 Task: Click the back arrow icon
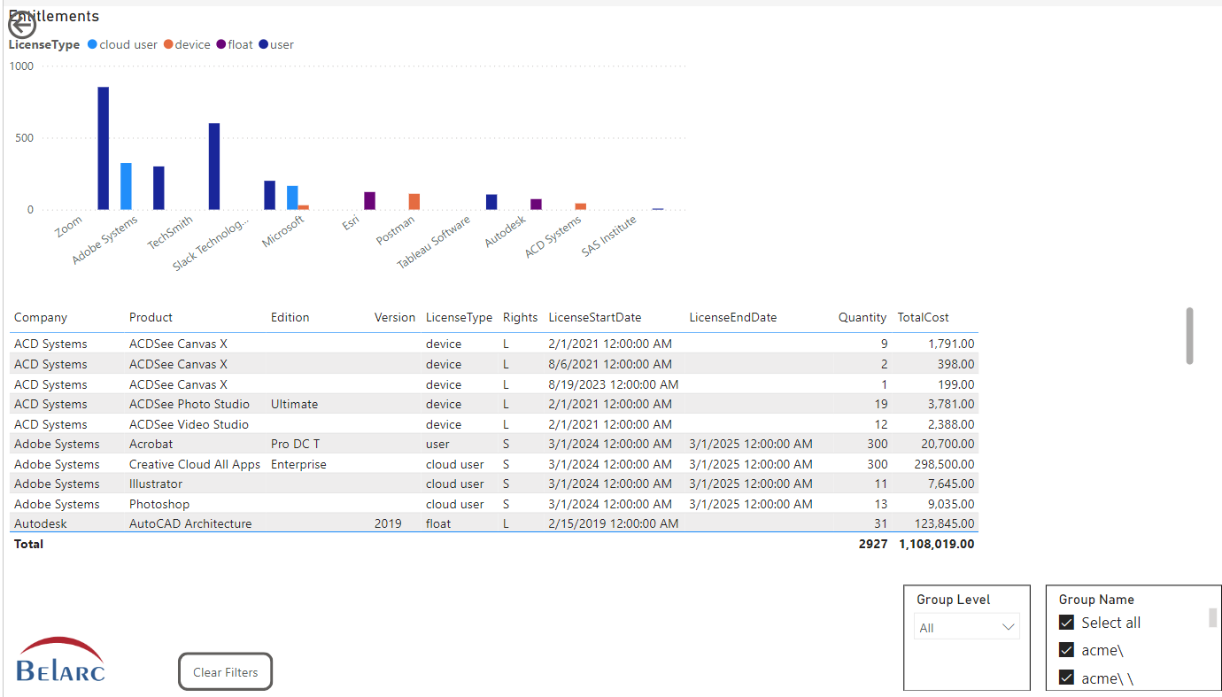21,24
